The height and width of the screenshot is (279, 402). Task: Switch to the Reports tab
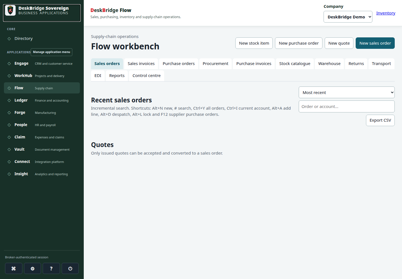[x=117, y=76]
